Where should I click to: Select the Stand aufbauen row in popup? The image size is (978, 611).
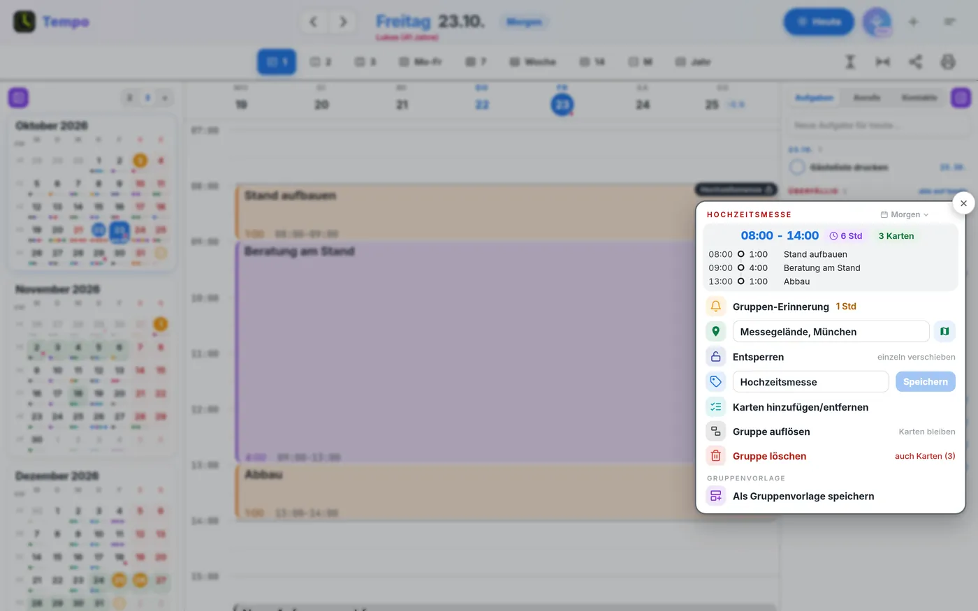click(x=831, y=254)
